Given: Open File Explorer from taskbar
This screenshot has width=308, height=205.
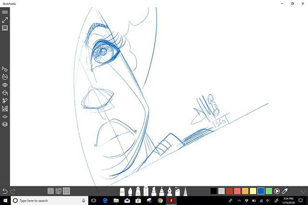Looking at the screenshot, I should 116,201.
